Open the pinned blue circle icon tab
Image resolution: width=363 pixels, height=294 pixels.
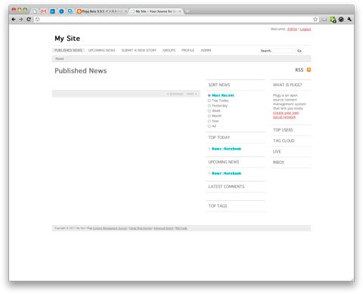pos(61,11)
